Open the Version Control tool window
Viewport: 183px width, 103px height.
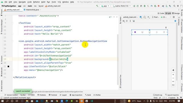(x=11, y=95)
